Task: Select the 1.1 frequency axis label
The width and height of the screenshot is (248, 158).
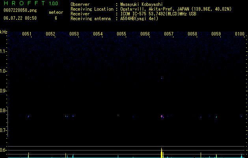Action: [x=3, y=51]
